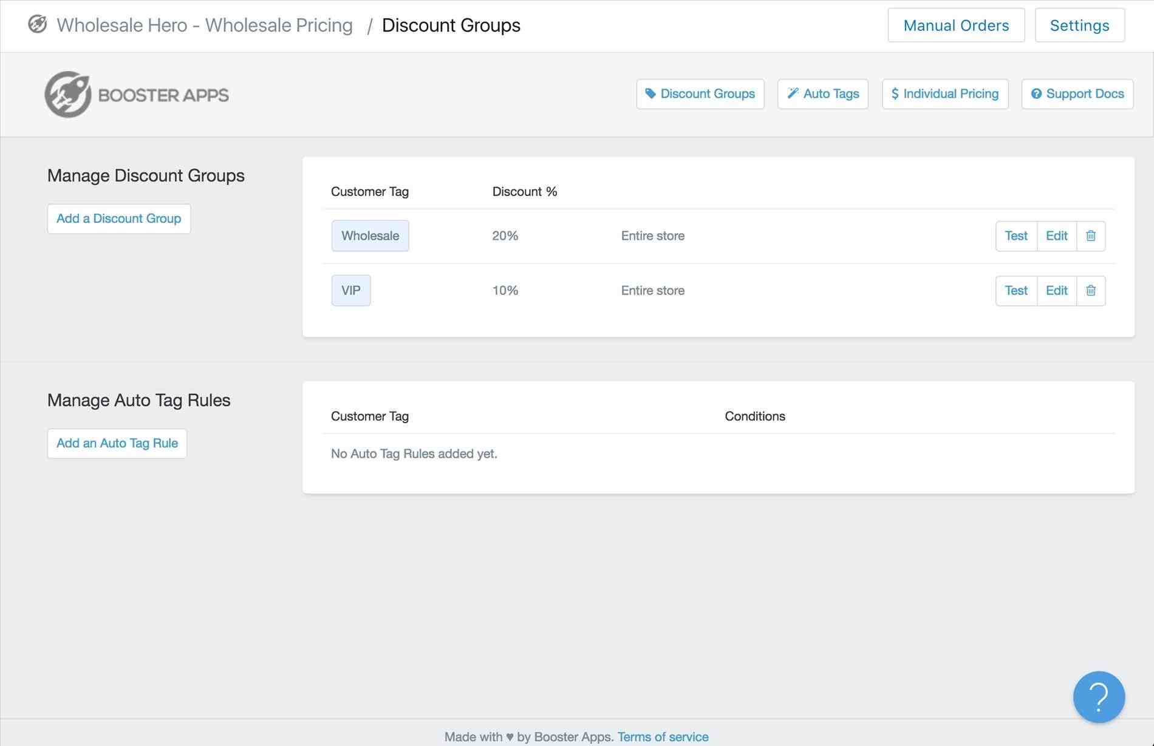Click the 20% discount value

click(505, 236)
